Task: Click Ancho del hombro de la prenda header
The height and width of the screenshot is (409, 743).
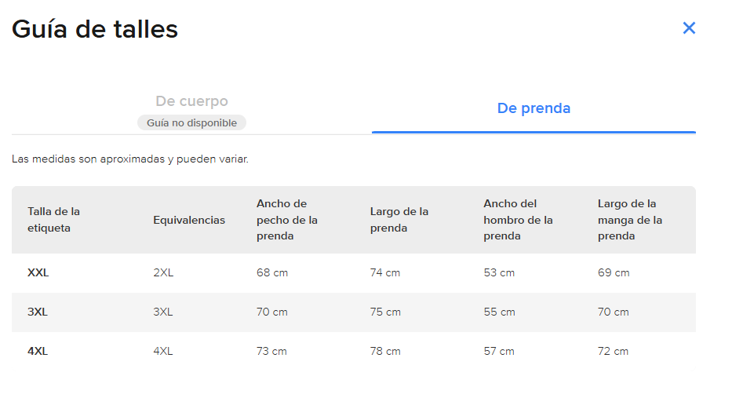Action: [518, 220]
